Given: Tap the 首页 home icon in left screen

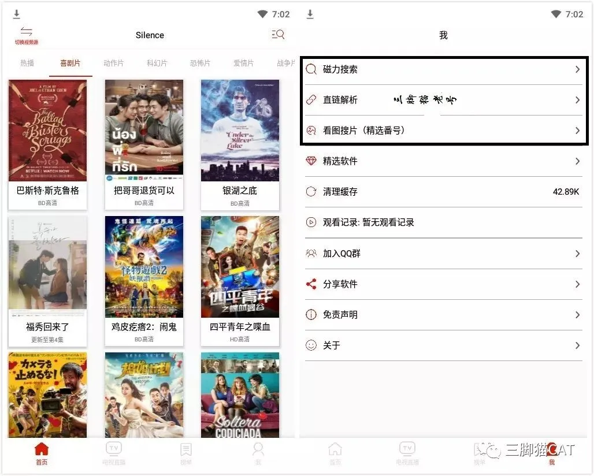Looking at the screenshot, I should [x=42, y=449].
